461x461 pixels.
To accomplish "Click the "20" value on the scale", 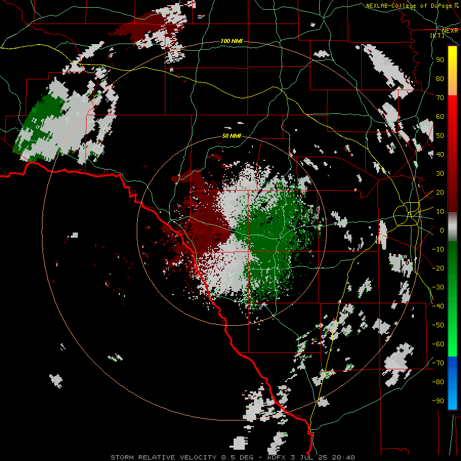I will pyautogui.click(x=440, y=192).
